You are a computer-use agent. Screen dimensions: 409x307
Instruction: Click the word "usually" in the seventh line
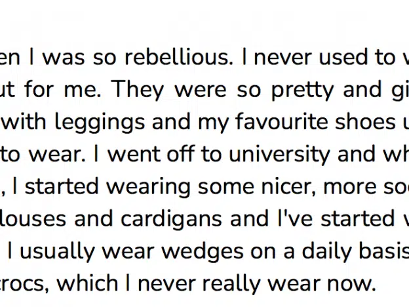[57, 252]
